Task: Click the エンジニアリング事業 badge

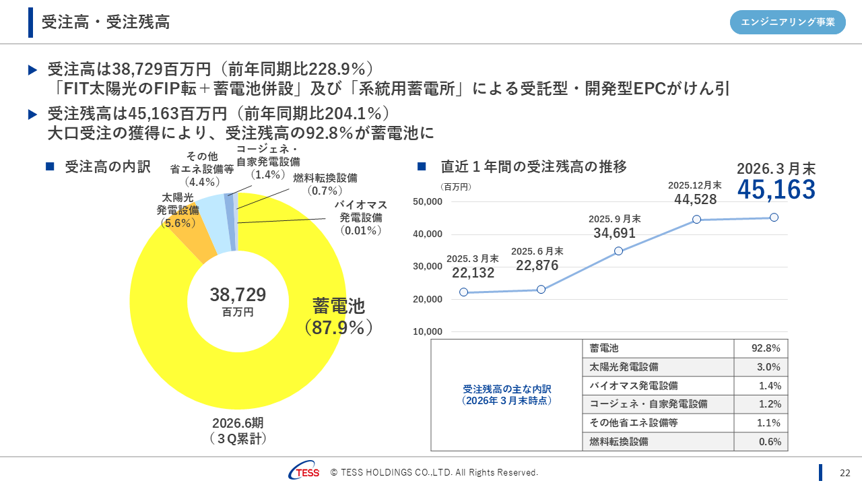Action: [x=788, y=22]
